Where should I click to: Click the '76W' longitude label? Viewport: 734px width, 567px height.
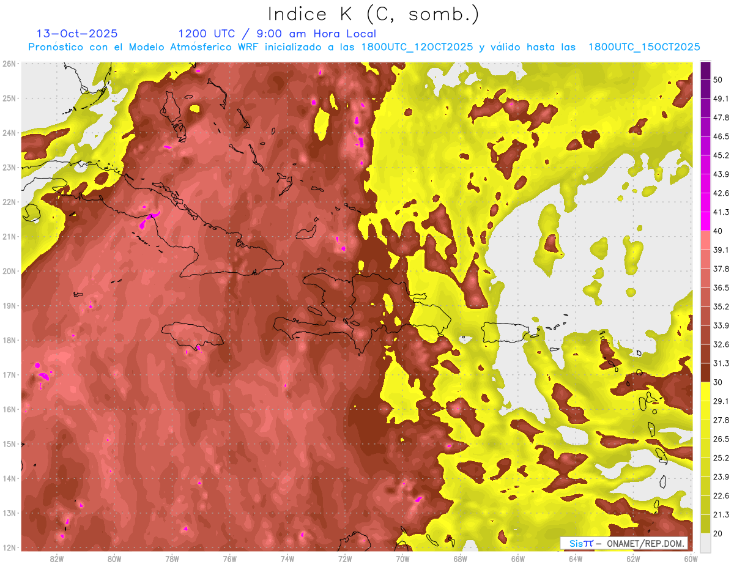pos(230,558)
